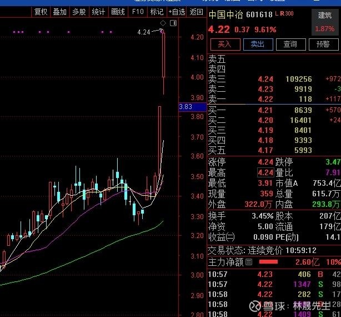Select 卖三 price 4.24
The height and width of the screenshot is (317, 341).
click(x=265, y=79)
